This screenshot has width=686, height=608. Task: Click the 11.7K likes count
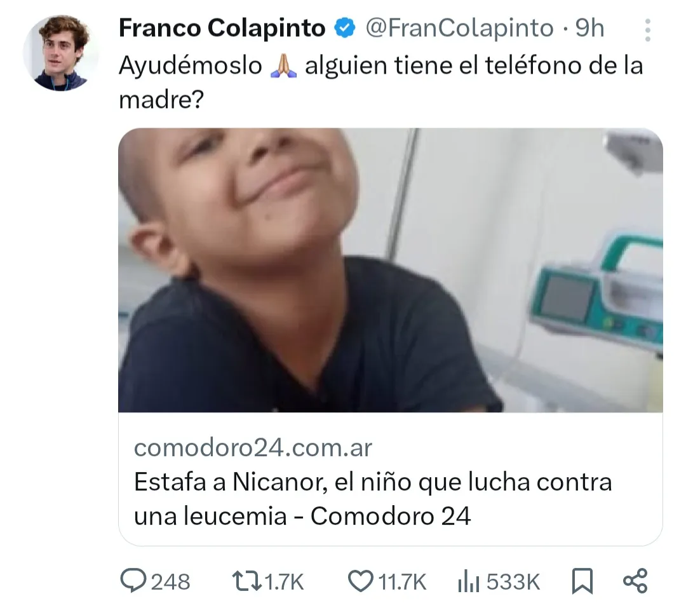pyautogui.click(x=401, y=582)
